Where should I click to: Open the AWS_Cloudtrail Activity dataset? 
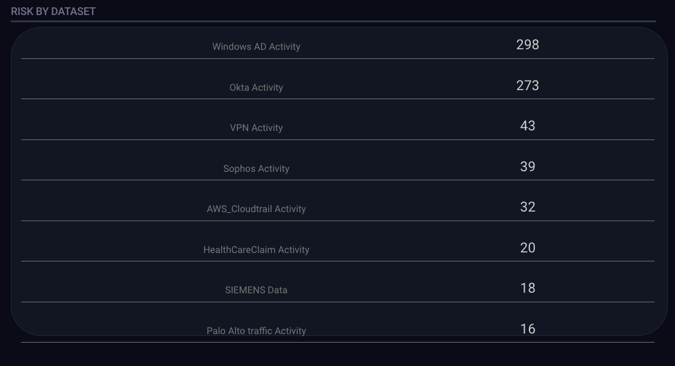tap(256, 209)
